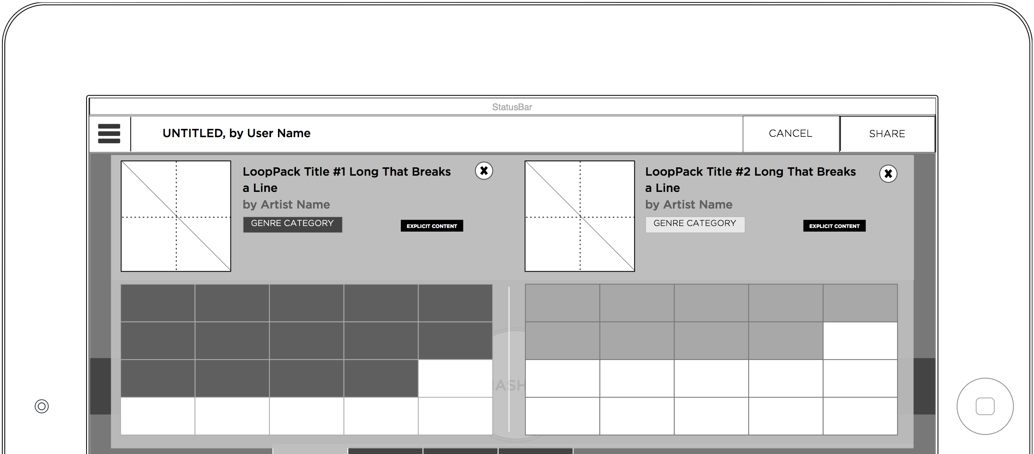Remove LoopPack Title #2 with its X icon
Image resolution: width=1034 pixels, height=454 pixels.
pos(888,174)
